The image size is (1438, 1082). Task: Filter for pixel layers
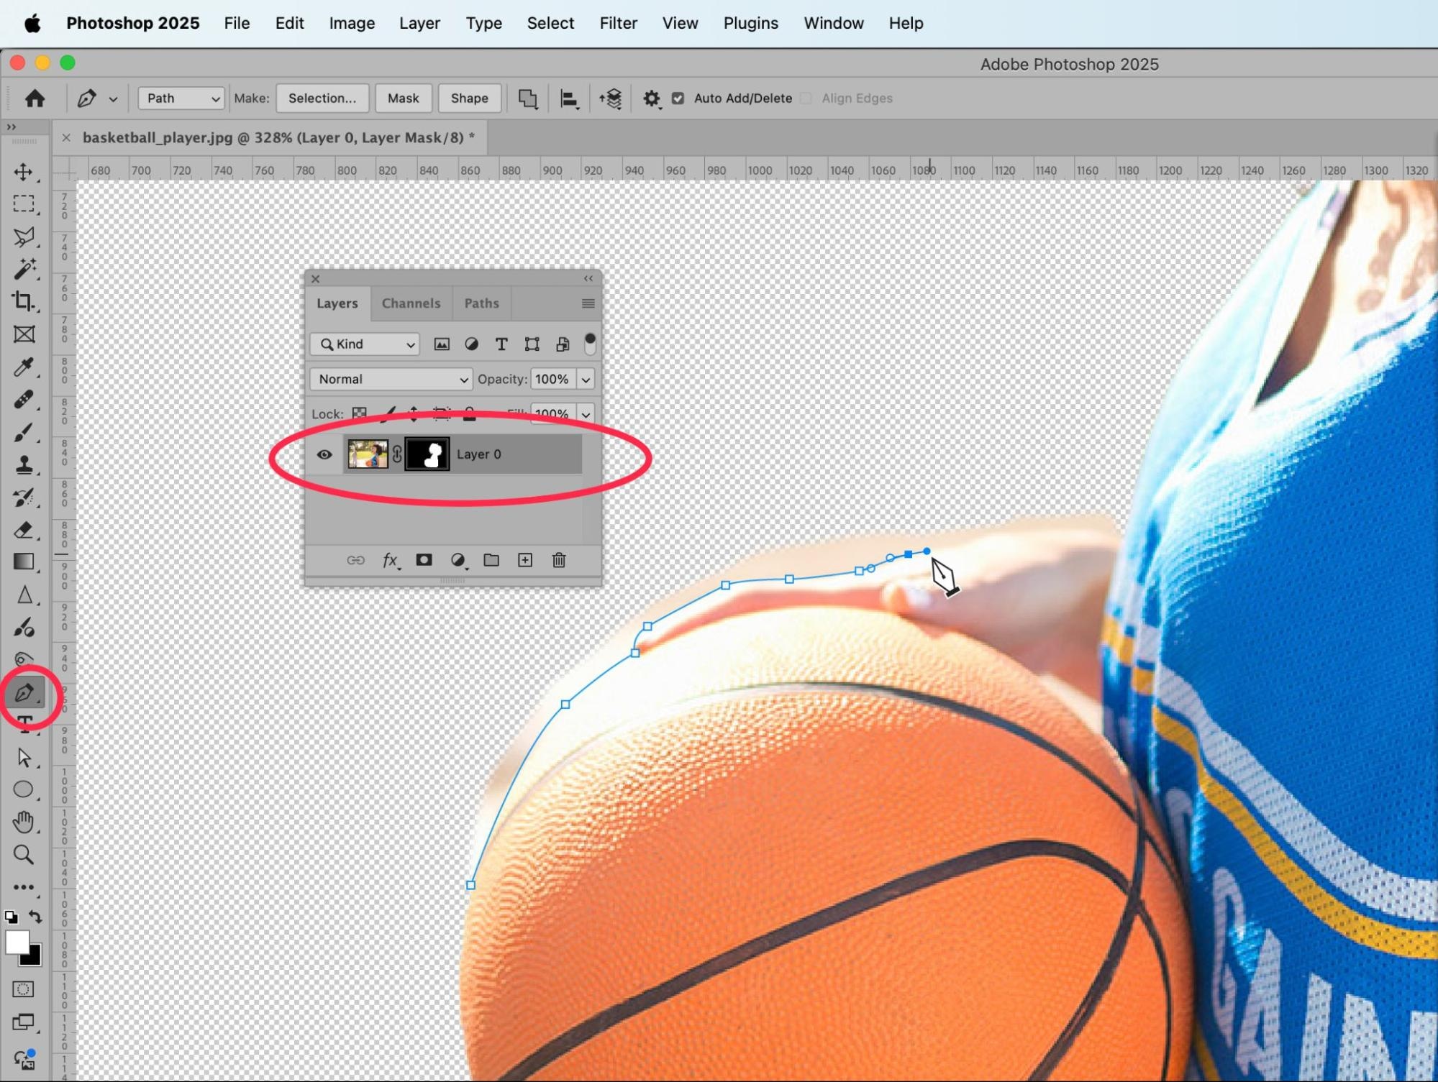coord(442,344)
